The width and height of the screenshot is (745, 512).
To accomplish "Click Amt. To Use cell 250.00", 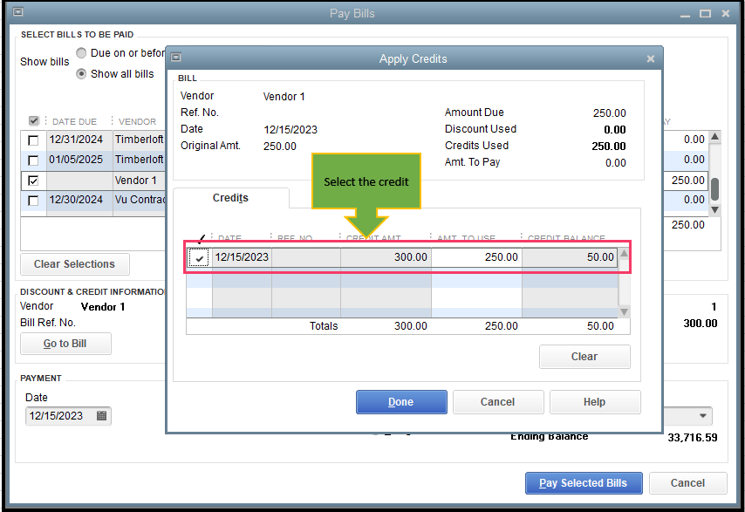I will (476, 257).
